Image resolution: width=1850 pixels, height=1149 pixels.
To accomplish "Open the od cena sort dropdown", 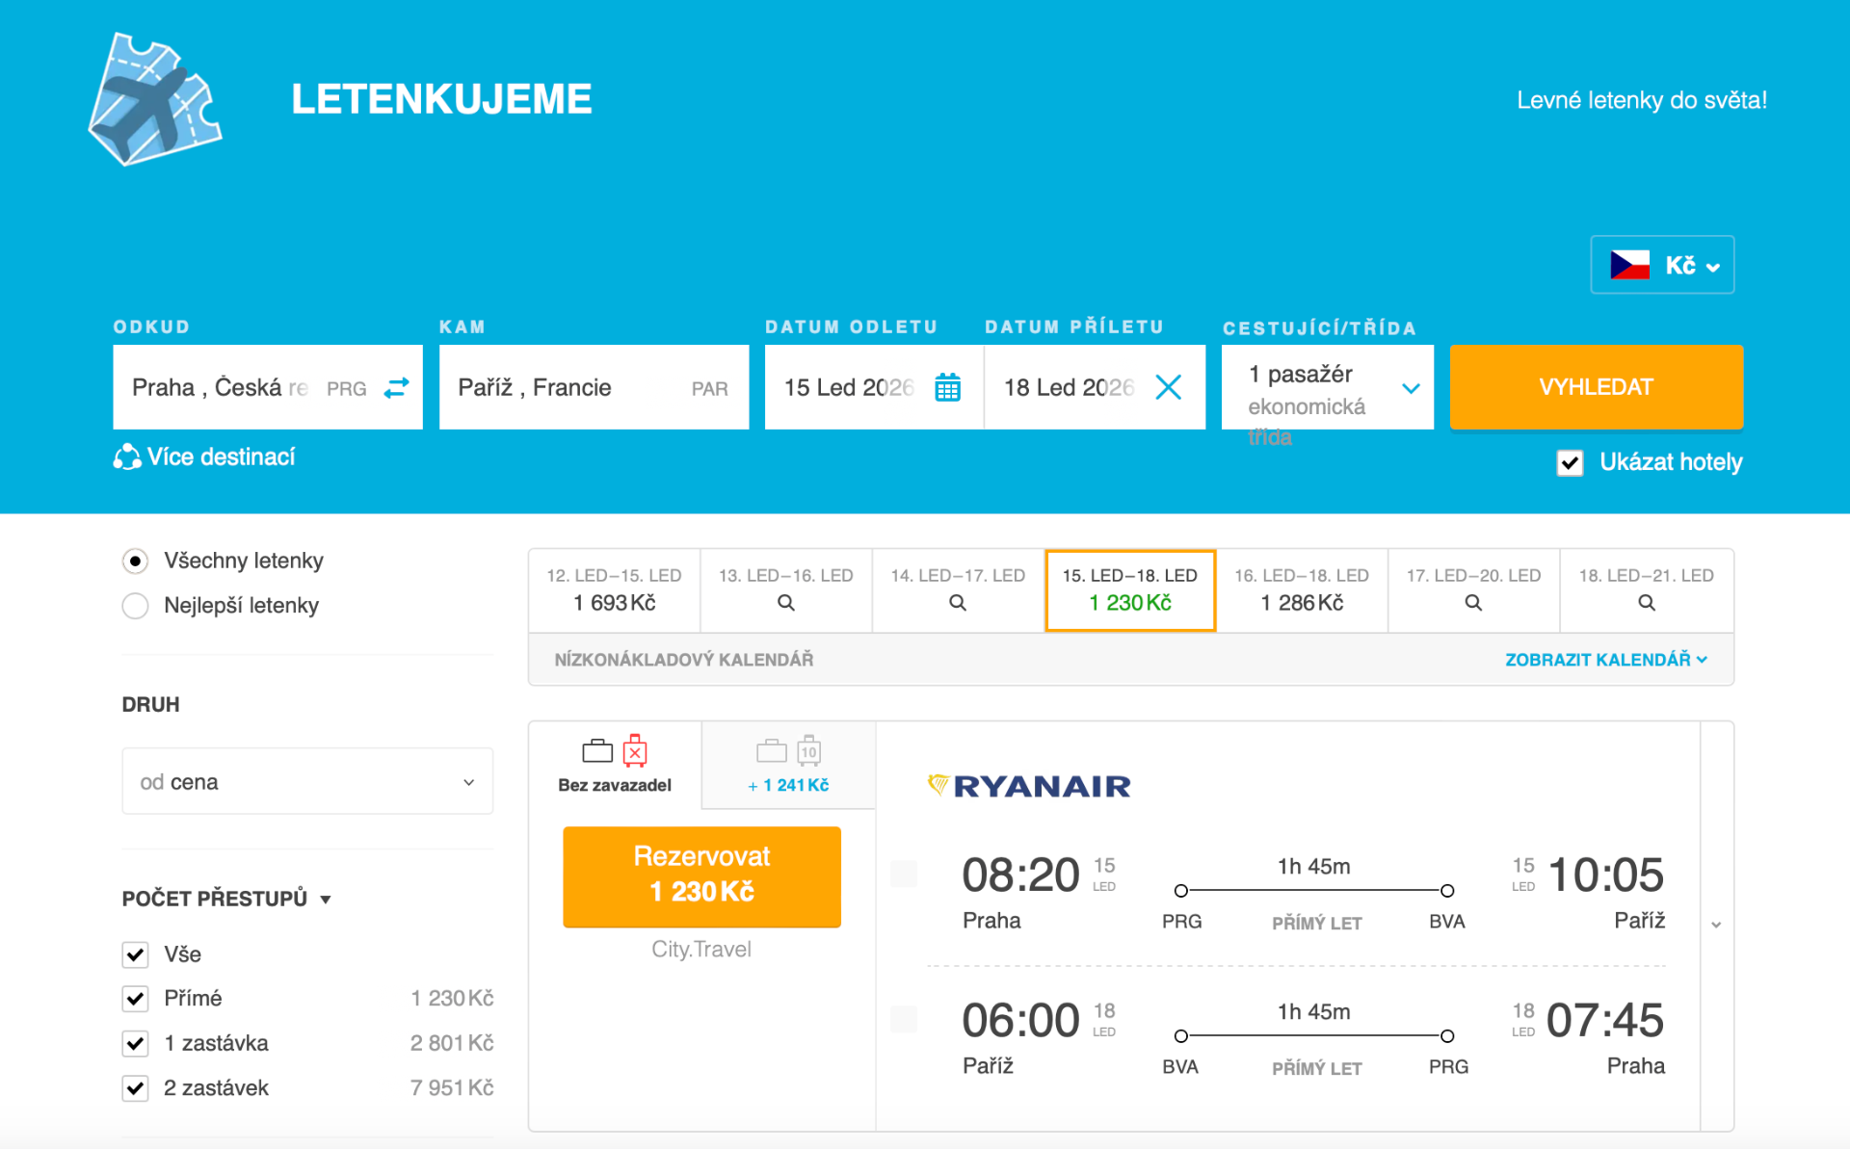I will tap(307, 782).
